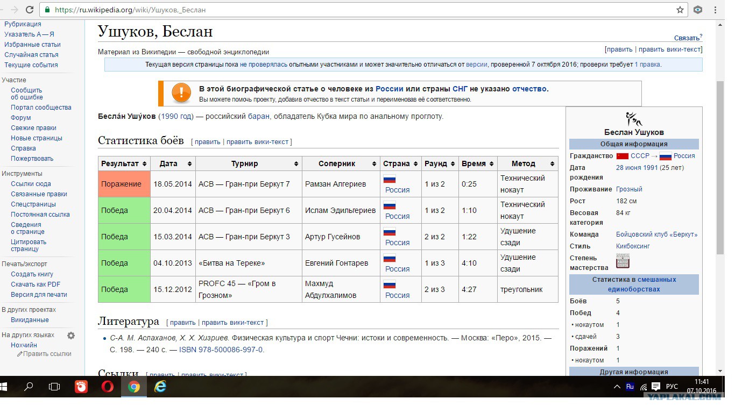Click the orange warning exclamation icon
This screenshot has width=735, height=413.
[181, 93]
